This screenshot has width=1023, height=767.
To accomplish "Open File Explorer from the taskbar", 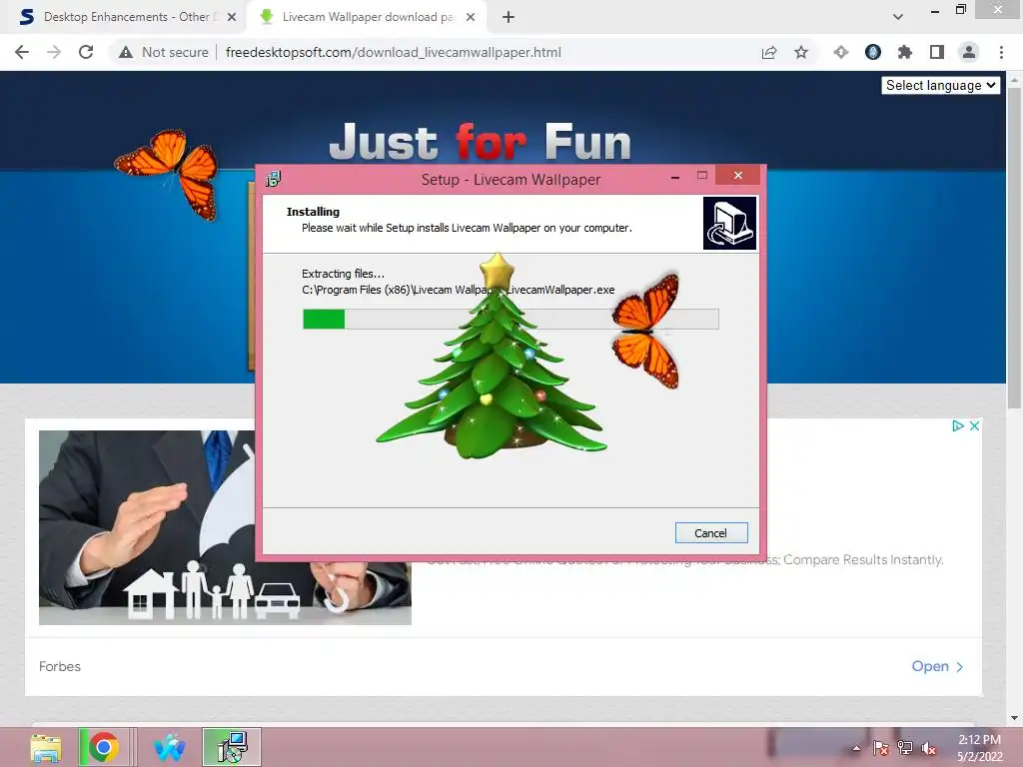I will [x=46, y=747].
